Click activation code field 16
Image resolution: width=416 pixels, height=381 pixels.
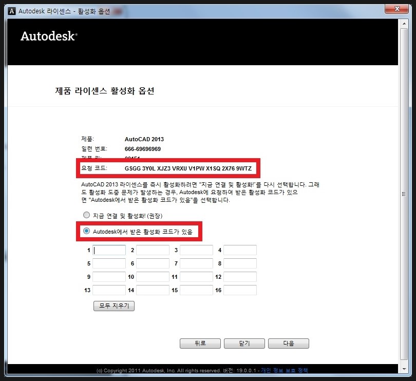coord(240,290)
